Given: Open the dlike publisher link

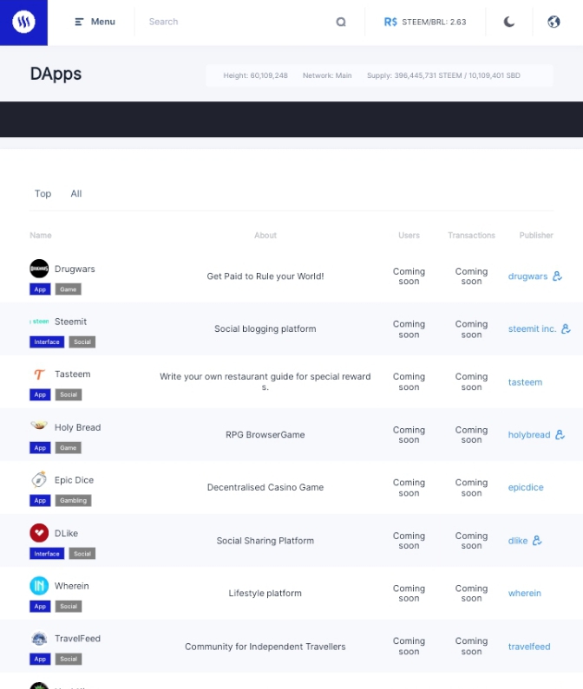Looking at the screenshot, I should (x=518, y=541).
